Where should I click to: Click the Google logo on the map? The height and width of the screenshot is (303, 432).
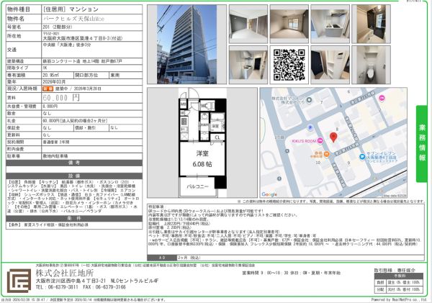[269, 194]
